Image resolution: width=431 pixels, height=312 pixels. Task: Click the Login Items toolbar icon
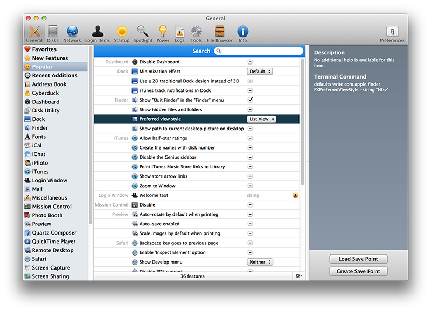97,32
